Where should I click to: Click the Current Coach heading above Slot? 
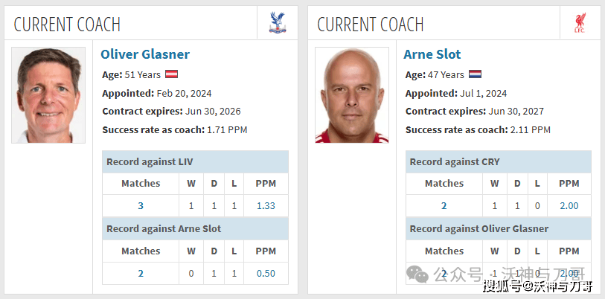coord(371,24)
